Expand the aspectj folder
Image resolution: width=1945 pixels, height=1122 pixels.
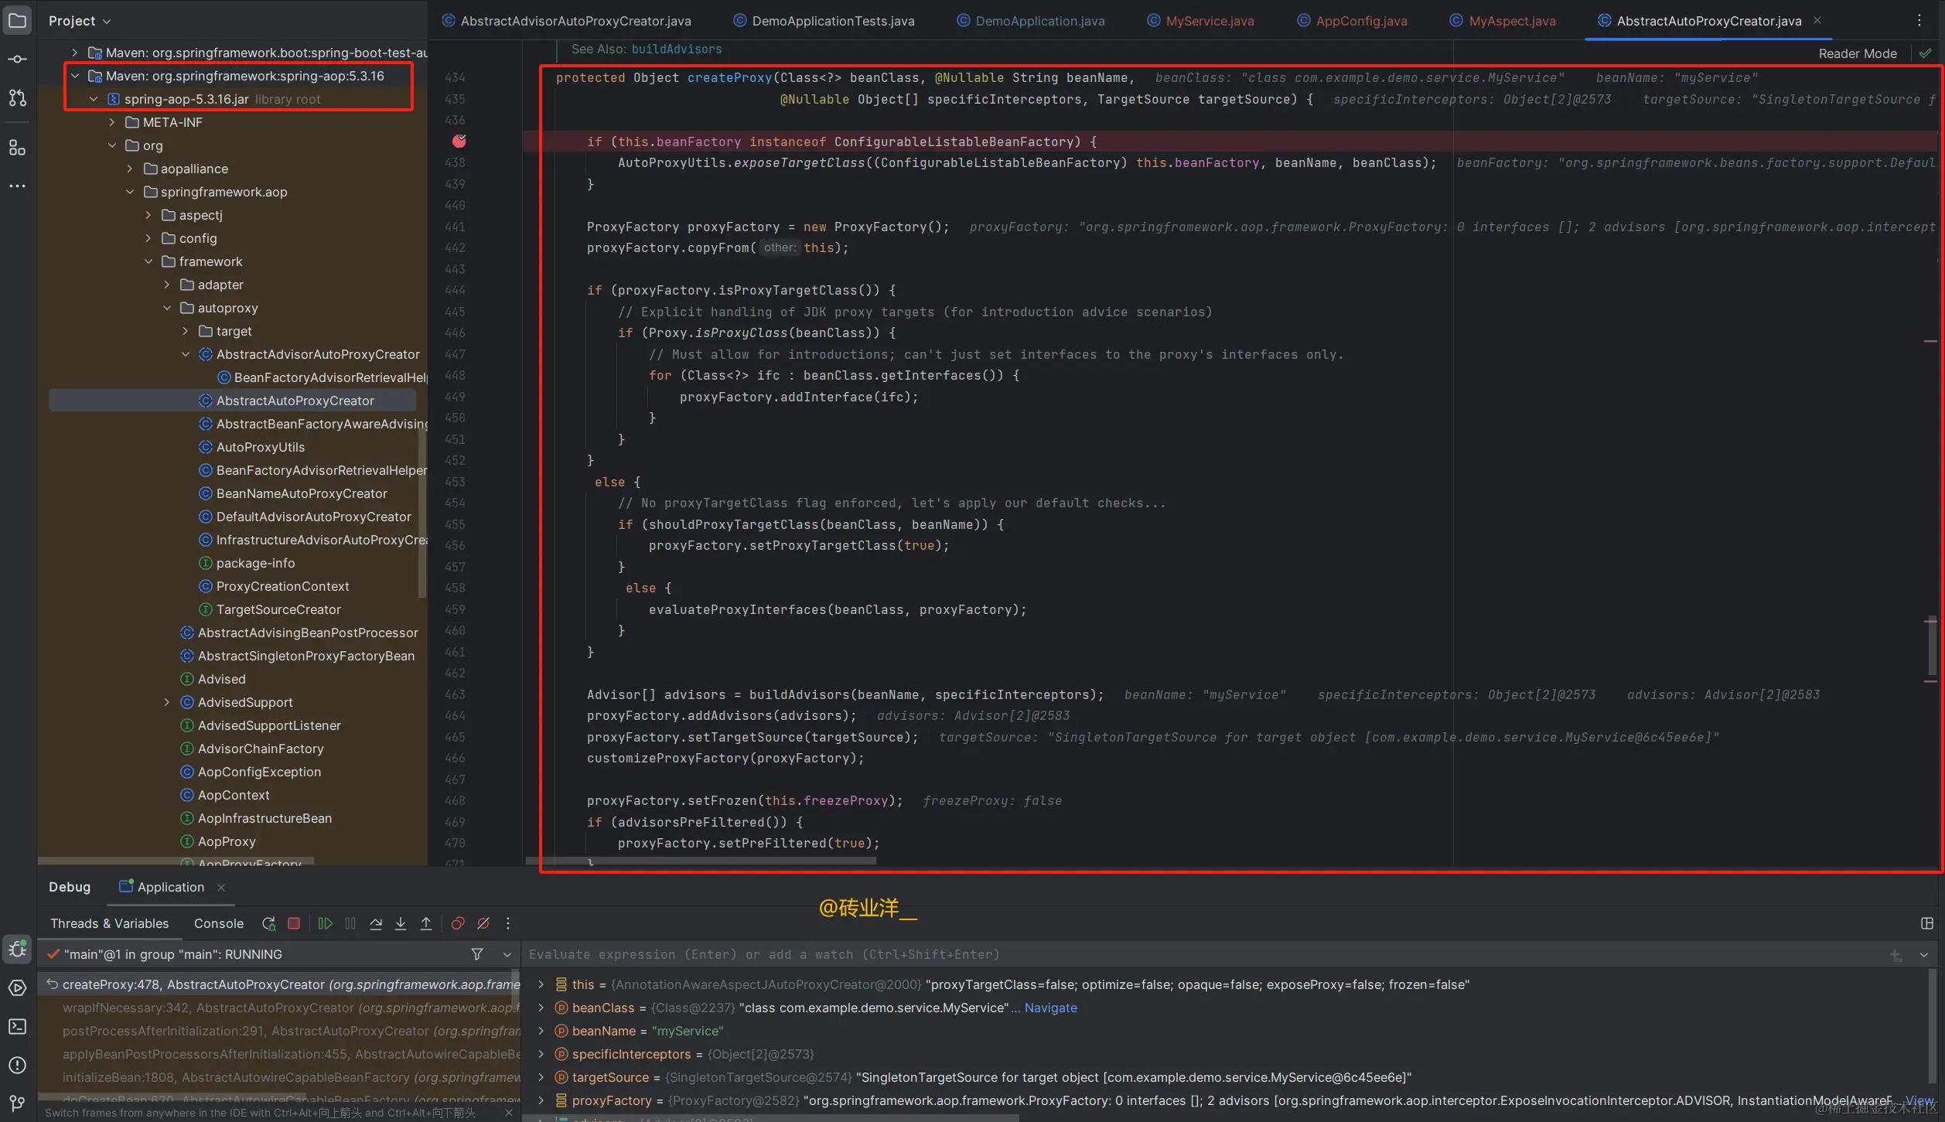148,215
